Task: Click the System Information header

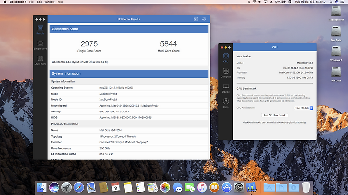Action: pyautogui.click(x=129, y=73)
